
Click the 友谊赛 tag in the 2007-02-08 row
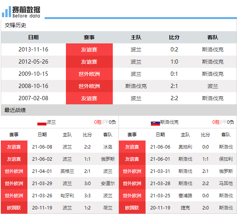tap(89, 98)
